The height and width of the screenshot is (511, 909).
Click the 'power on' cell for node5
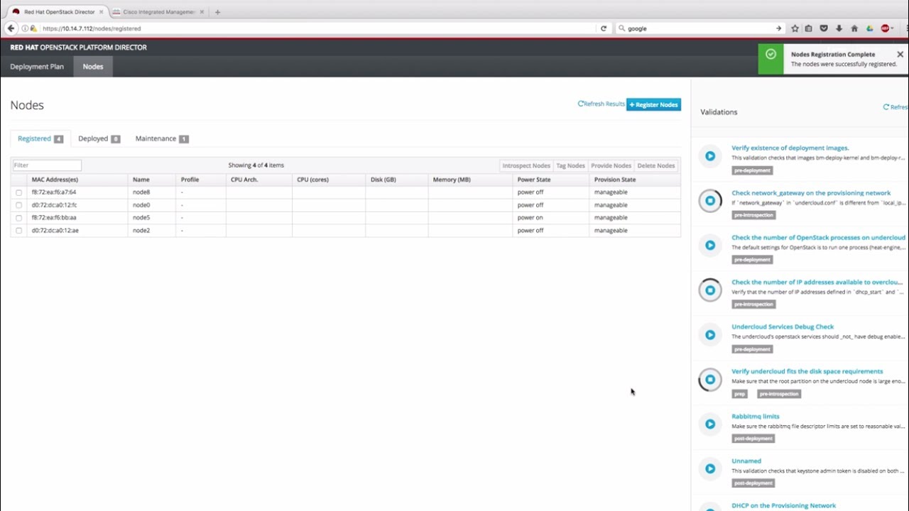(x=550, y=218)
